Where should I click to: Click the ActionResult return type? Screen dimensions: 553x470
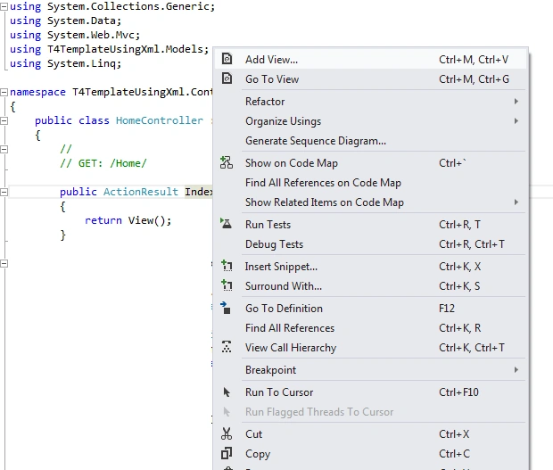(141, 192)
